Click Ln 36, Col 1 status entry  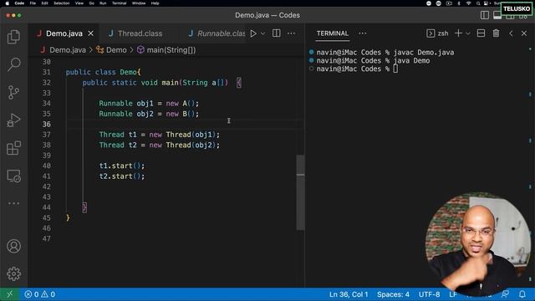click(x=349, y=294)
